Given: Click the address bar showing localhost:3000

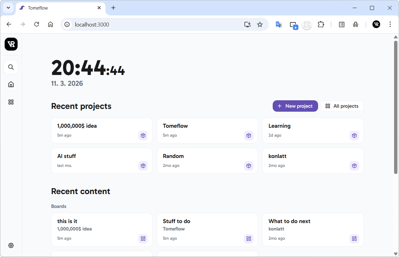Looking at the screenshot, I should point(154,25).
